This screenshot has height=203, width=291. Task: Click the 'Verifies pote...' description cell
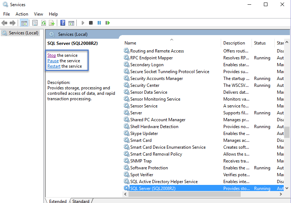tap(236, 175)
